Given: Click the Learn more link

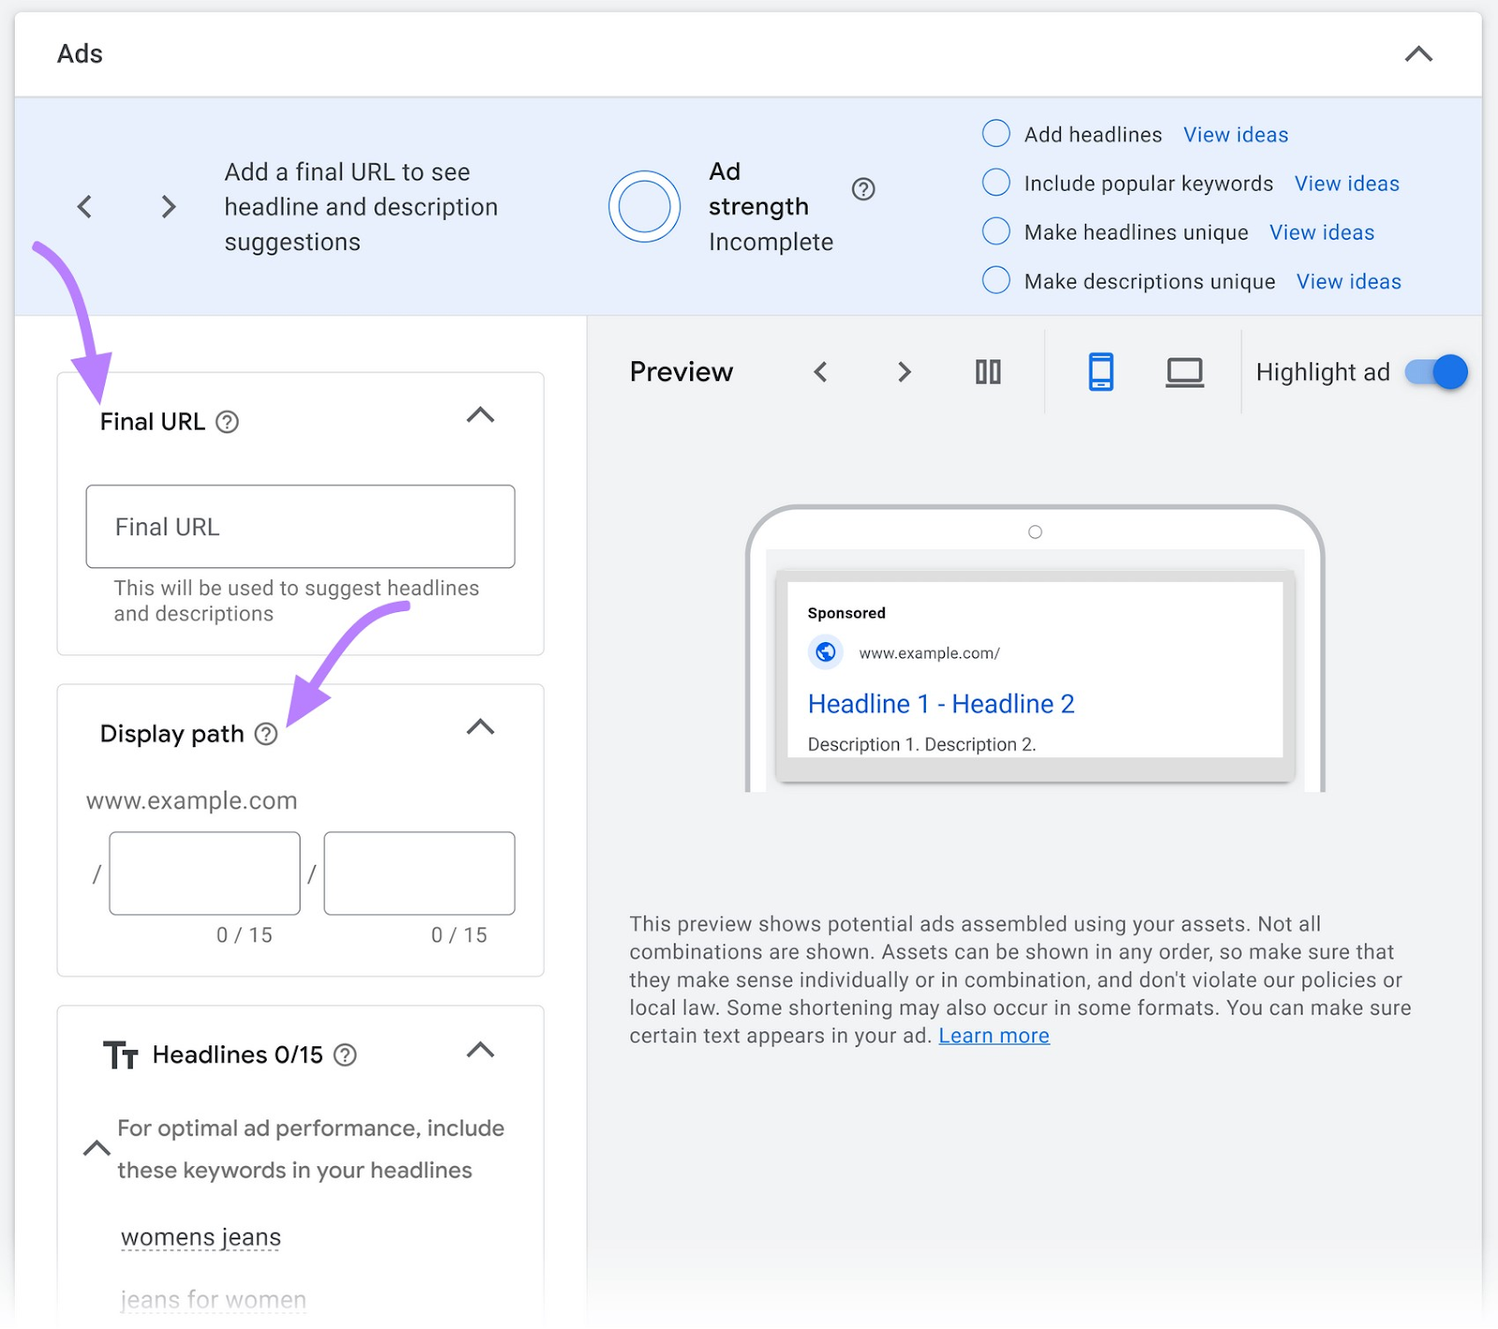Looking at the screenshot, I should click(994, 1036).
